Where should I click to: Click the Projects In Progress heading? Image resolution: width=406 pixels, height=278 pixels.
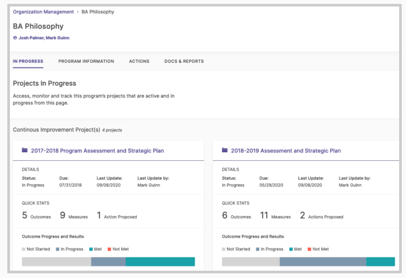coord(45,83)
